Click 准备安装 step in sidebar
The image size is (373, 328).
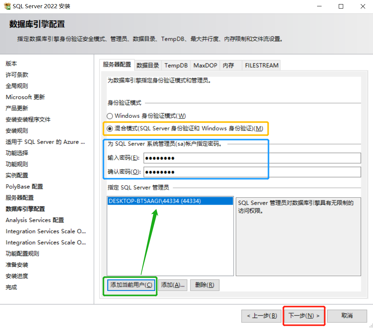click(17, 265)
